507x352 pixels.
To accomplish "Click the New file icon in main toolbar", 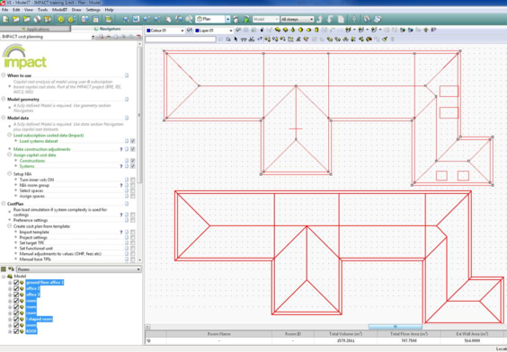I will 5,20.
